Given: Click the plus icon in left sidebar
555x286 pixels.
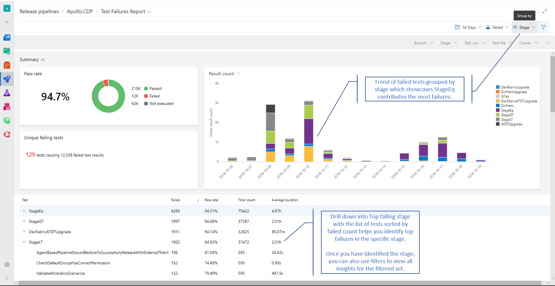Looking at the screenshot, I should (7, 22).
